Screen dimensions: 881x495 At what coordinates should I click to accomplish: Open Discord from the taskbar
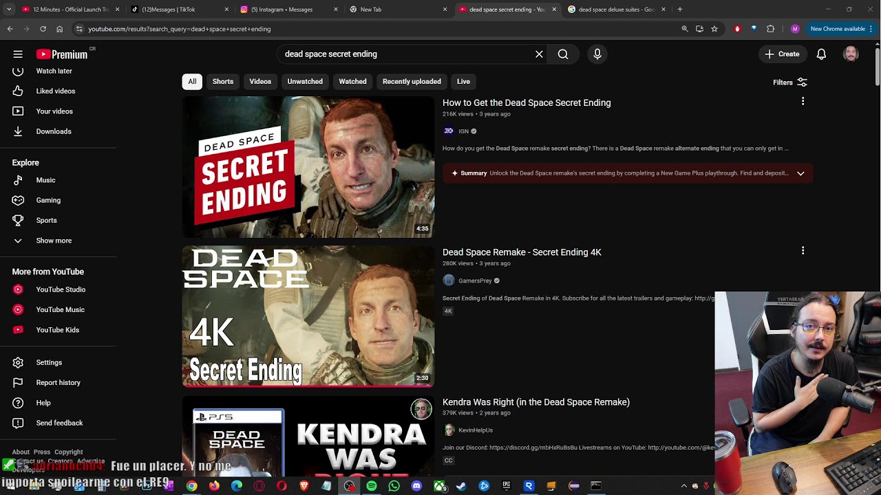416,486
